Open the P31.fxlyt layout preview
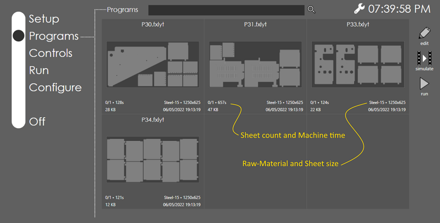Image resolution: width=440 pixels, height=223 pixels. 255,65
